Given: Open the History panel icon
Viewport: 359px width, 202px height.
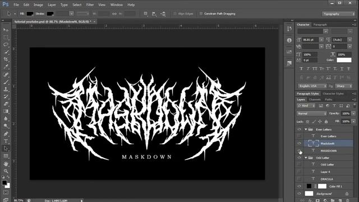Looking at the screenshot, I should [289, 29].
